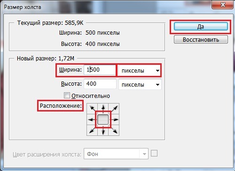Open the width units пикселы dropdown
The height and width of the screenshot is (171, 235).
pos(140,70)
